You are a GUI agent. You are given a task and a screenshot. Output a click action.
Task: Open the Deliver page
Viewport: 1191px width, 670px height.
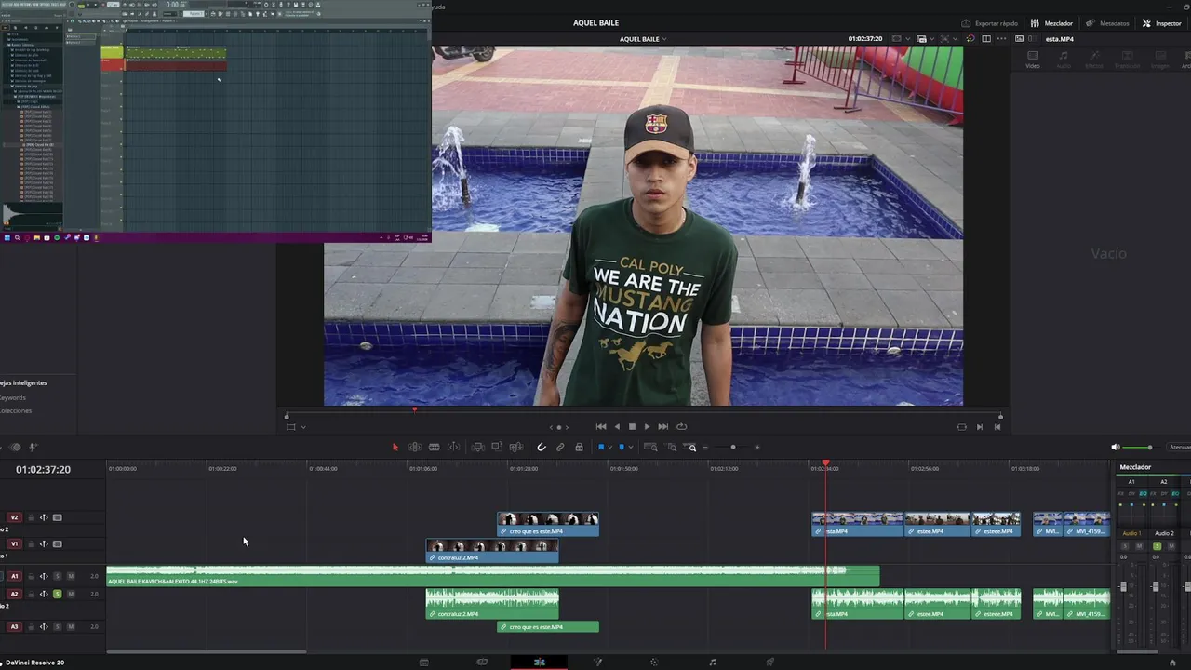pyautogui.click(x=769, y=663)
